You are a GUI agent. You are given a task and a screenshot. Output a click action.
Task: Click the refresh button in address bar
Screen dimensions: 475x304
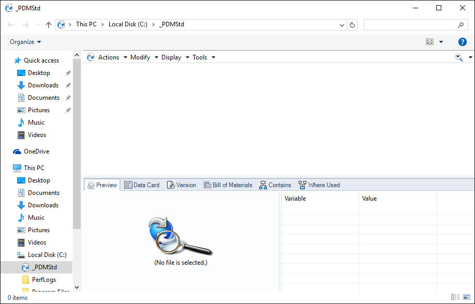pyautogui.click(x=352, y=25)
